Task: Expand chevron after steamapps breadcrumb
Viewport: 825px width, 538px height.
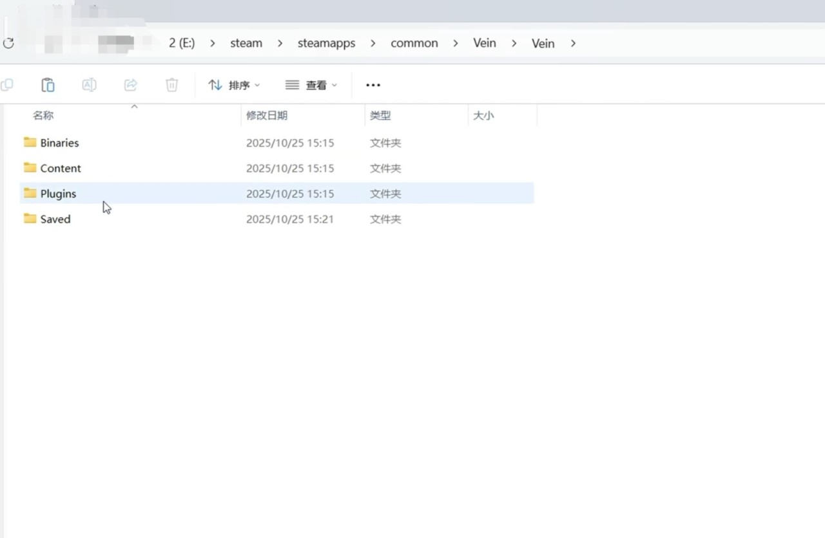Action: point(373,43)
